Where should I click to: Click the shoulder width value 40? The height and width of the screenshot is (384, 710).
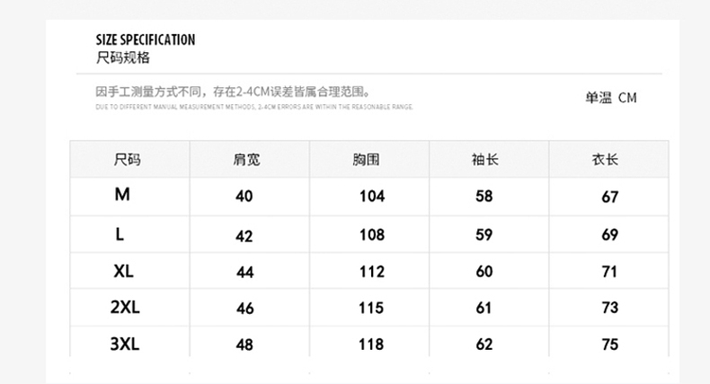tap(244, 196)
